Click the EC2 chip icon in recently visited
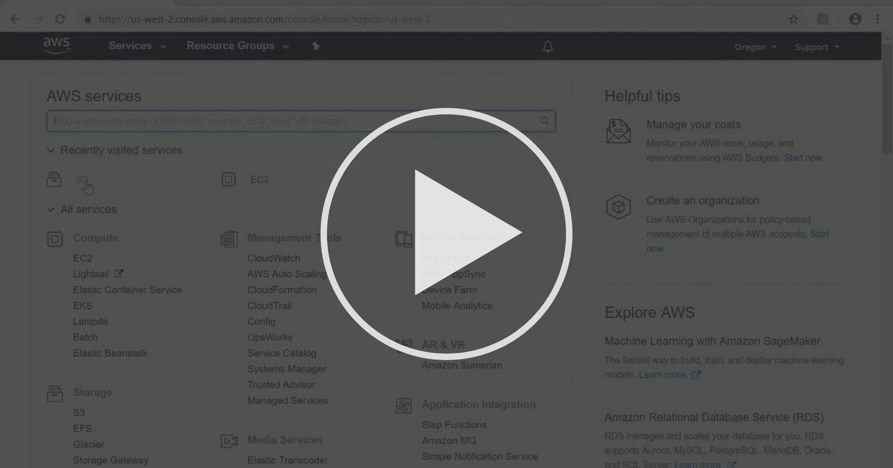Image resolution: width=893 pixels, height=468 pixels. pyautogui.click(x=228, y=179)
